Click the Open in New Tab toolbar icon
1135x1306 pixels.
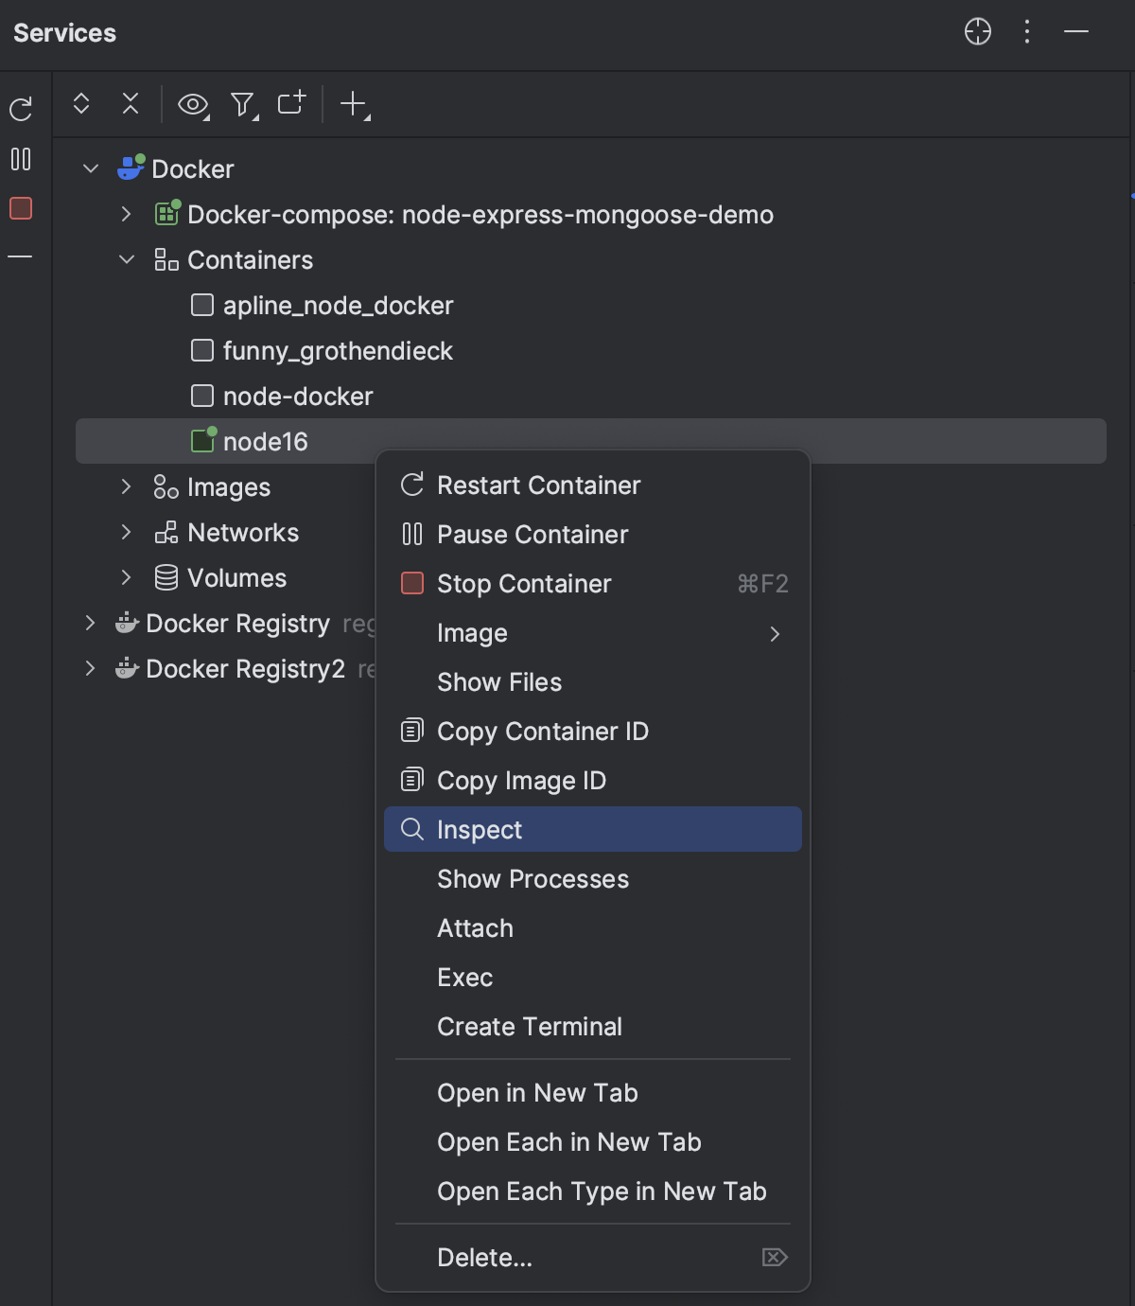(x=291, y=105)
